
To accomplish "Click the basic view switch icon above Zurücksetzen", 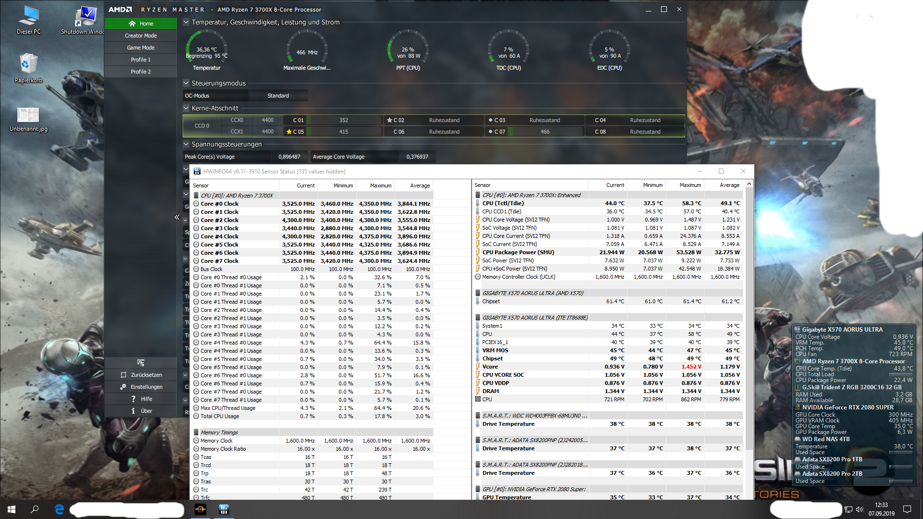I will (x=141, y=363).
